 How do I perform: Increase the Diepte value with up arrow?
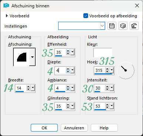[x=68, y=69]
